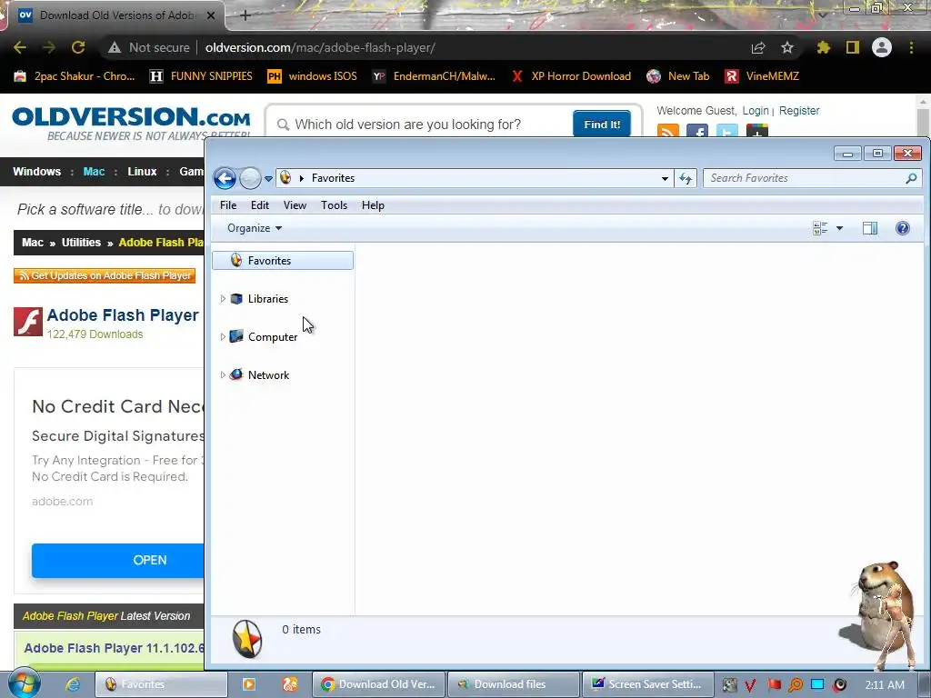Expand the Libraries tree node
This screenshot has height=698, width=931.
[x=223, y=298]
